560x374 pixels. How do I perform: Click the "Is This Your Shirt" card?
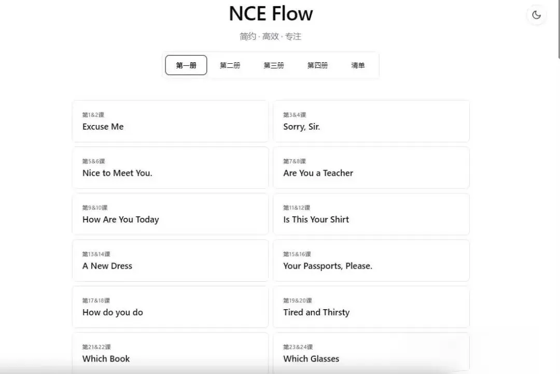click(371, 214)
